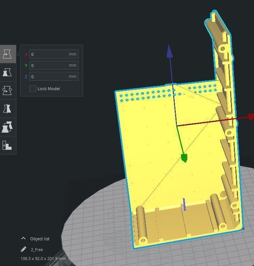Collapse the Object list panel
The image size is (254, 266).
click(x=23, y=238)
